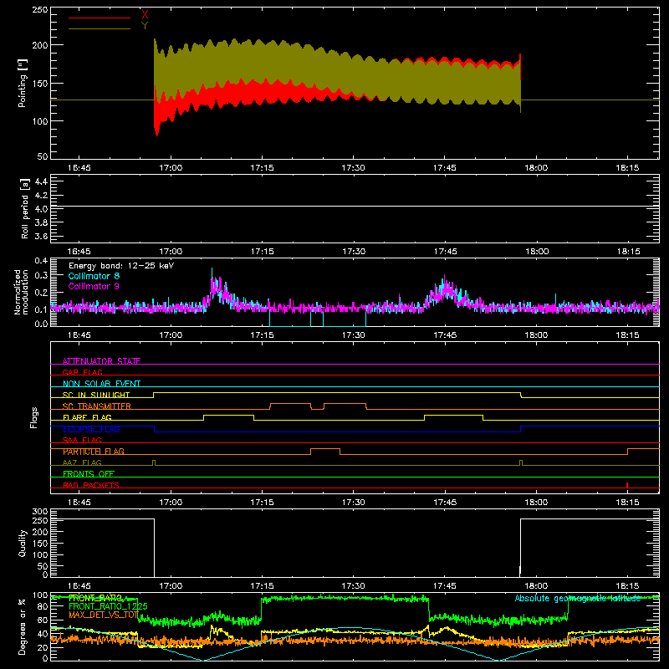Click the Roll period axis title
This screenshot has width=669, height=669.
click(25, 208)
